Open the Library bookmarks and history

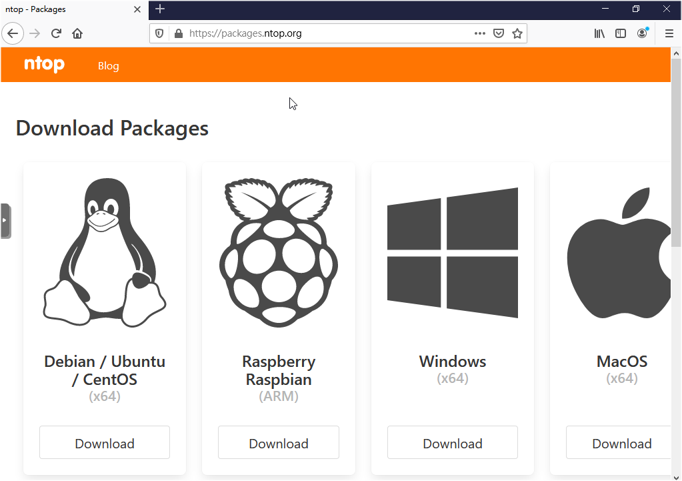coord(599,33)
